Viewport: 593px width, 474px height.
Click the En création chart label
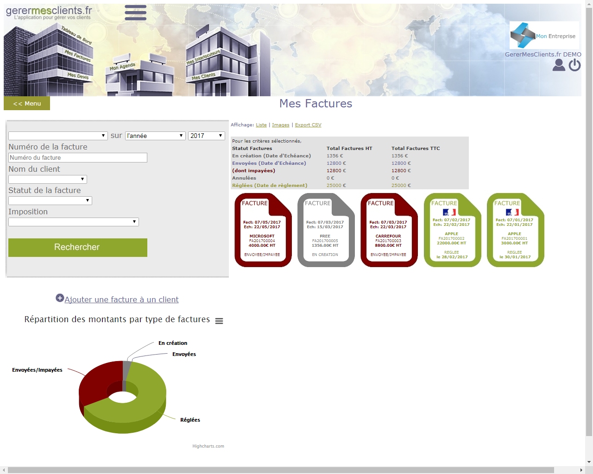pyautogui.click(x=173, y=343)
